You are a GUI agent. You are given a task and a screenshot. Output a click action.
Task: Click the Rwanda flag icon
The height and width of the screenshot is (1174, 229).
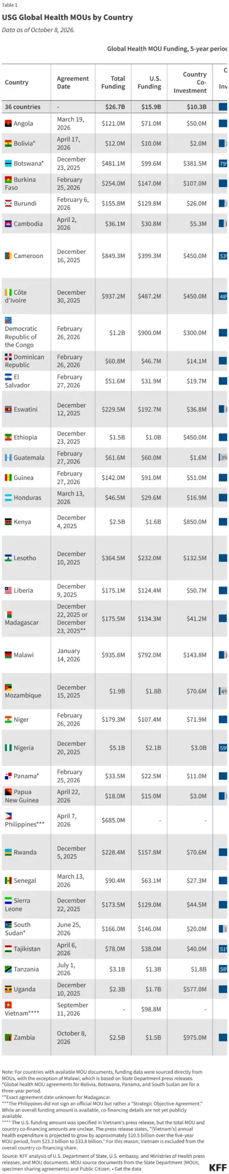tap(8, 852)
